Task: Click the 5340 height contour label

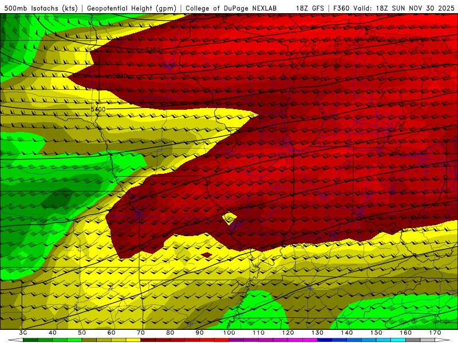Action: pos(120,76)
